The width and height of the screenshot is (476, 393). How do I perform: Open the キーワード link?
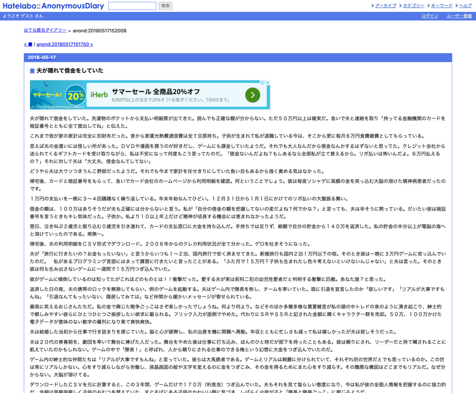point(441,6)
